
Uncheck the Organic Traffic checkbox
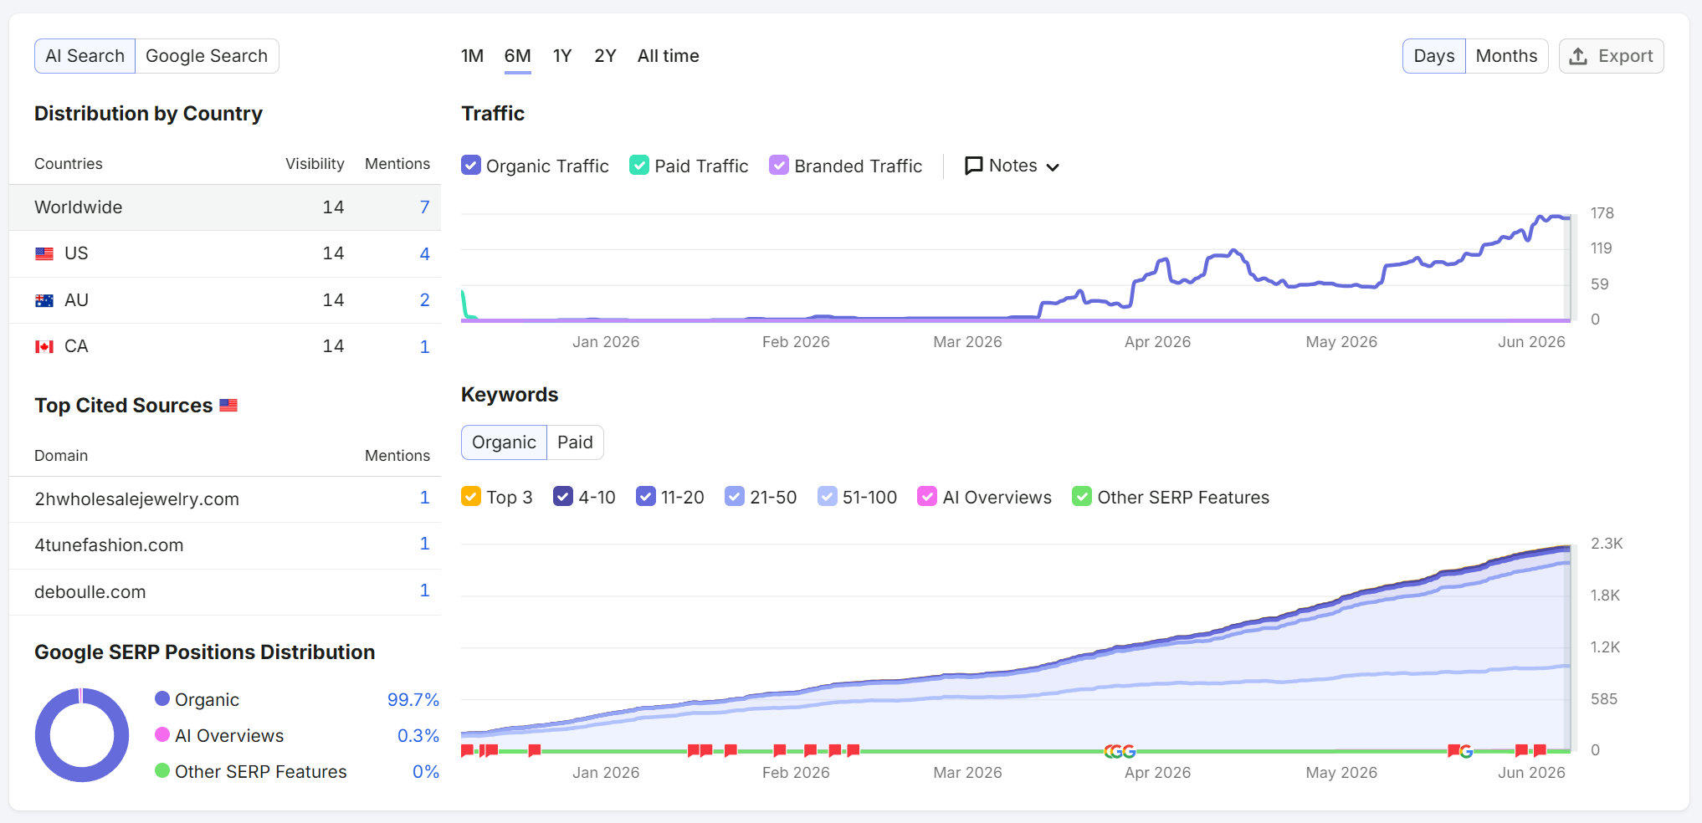471,165
